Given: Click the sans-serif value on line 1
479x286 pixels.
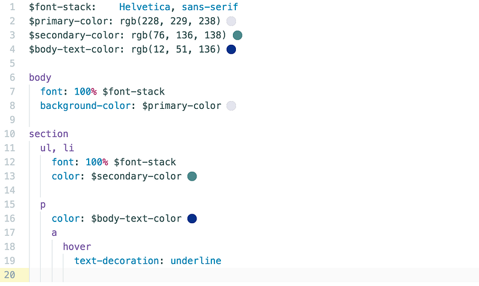Looking at the screenshot, I should [x=210, y=7].
